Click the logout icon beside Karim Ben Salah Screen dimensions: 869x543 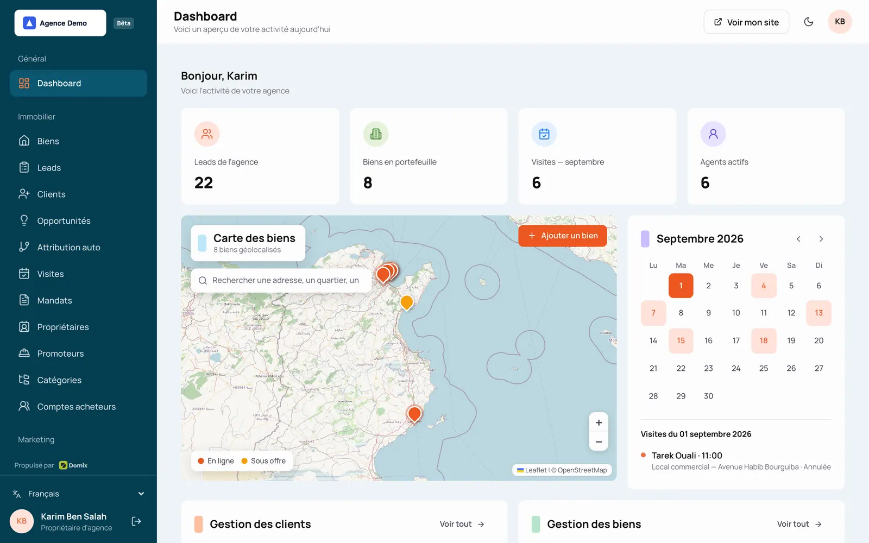click(x=136, y=521)
